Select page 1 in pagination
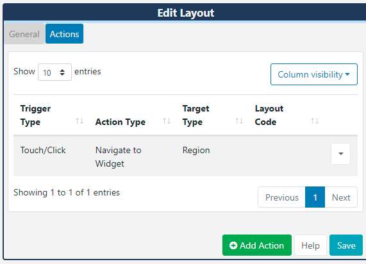Image resolution: width=366 pixels, height=264 pixels. click(x=315, y=197)
